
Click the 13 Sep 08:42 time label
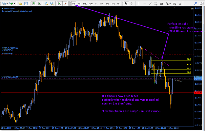[19, 128]
